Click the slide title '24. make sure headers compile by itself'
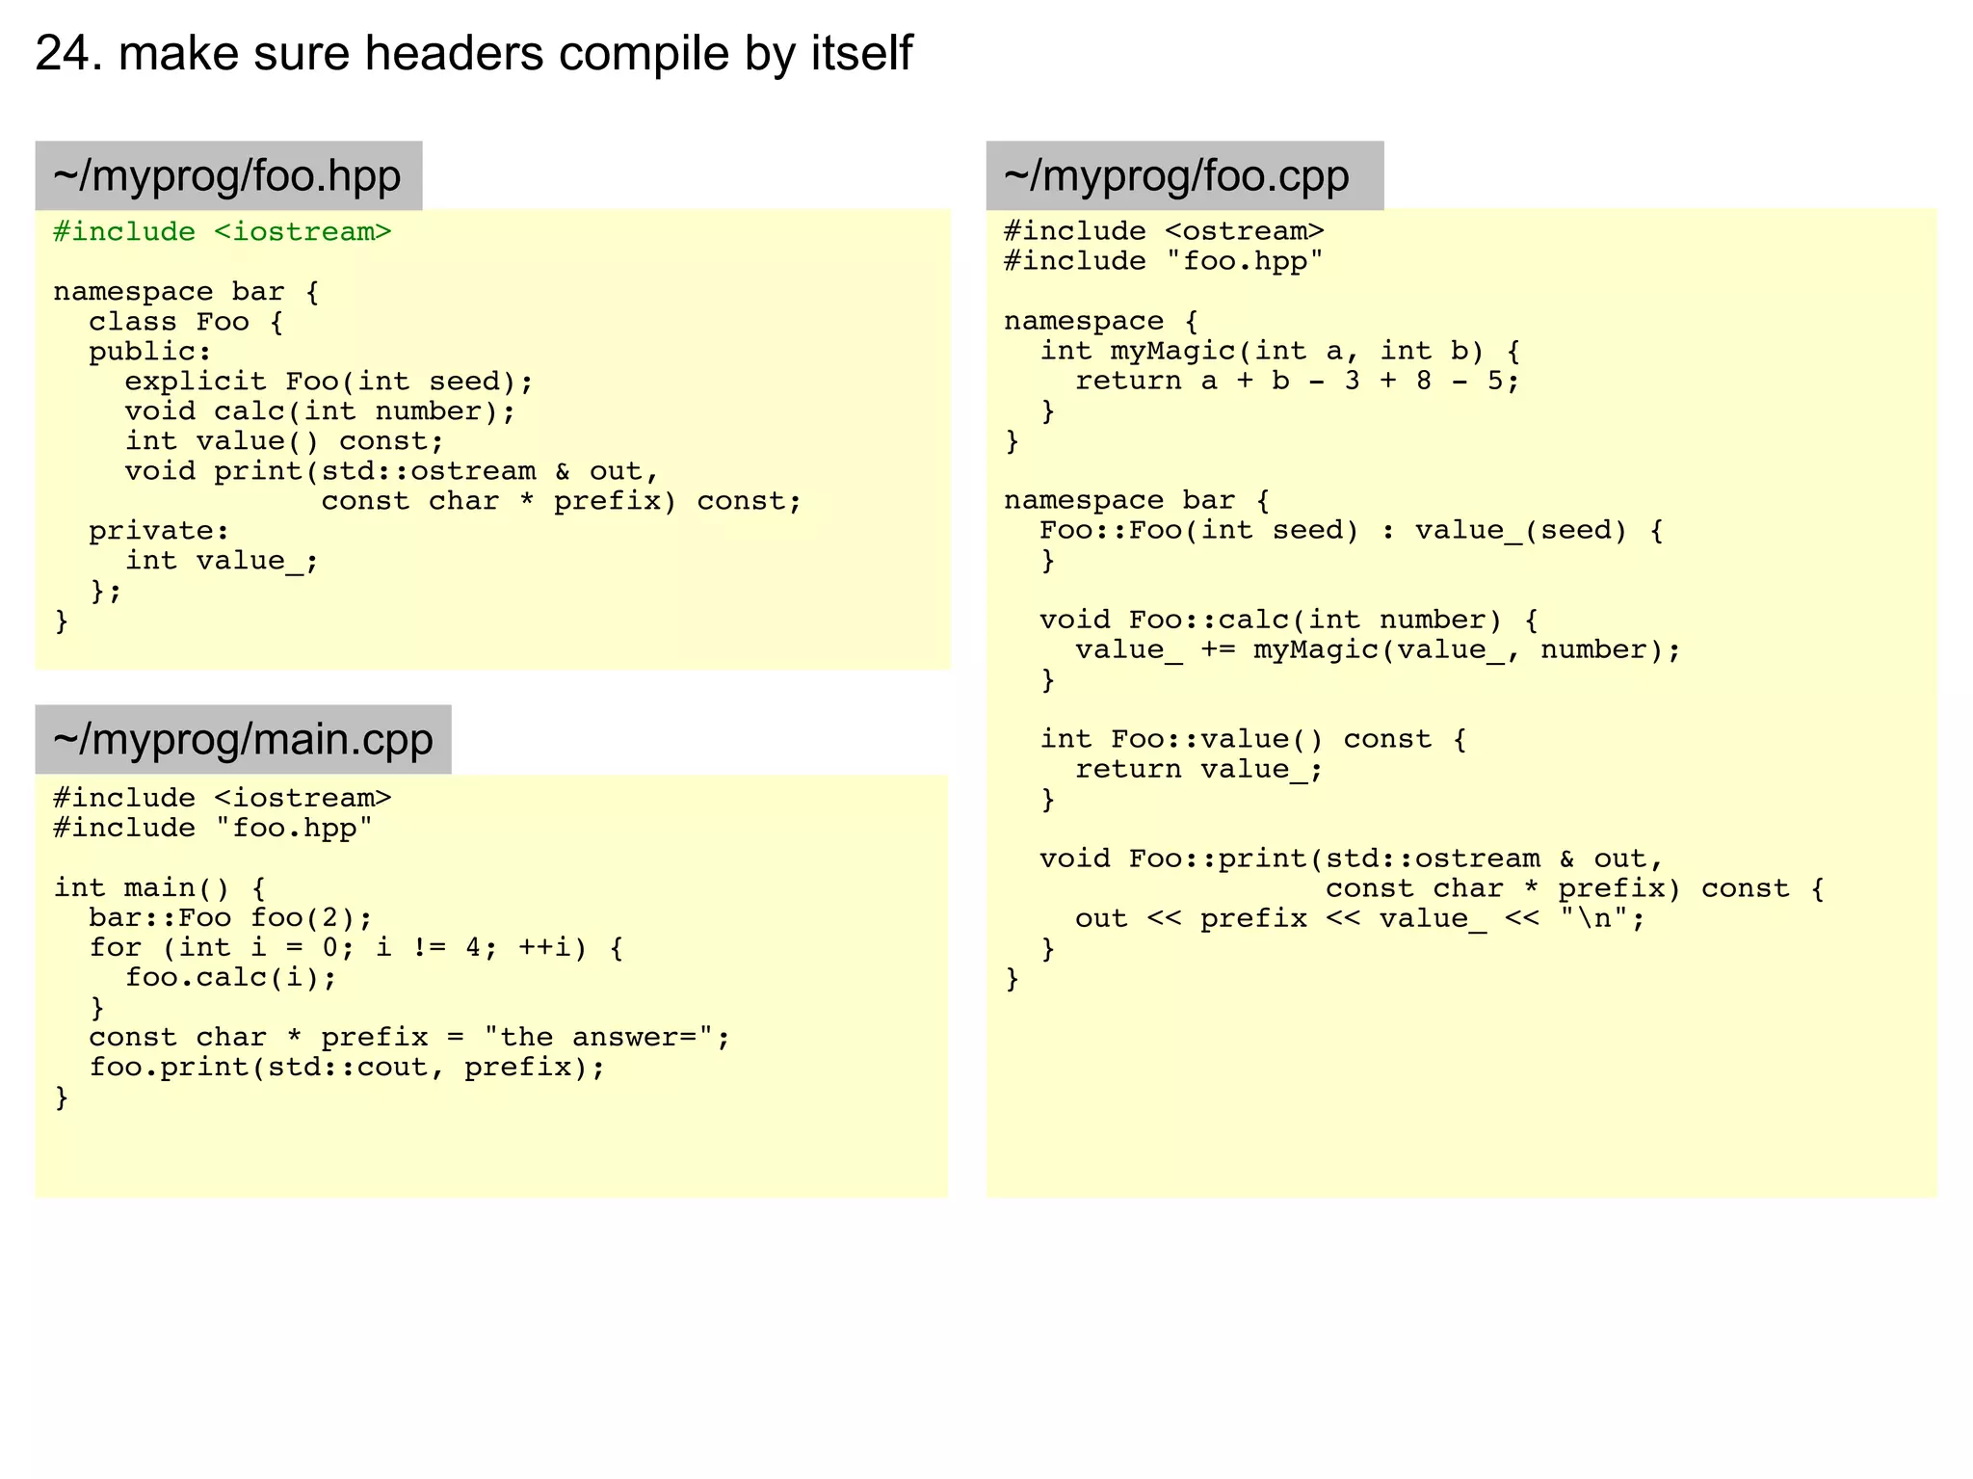Image resolution: width=1973 pixels, height=1479 pixels. point(473,53)
